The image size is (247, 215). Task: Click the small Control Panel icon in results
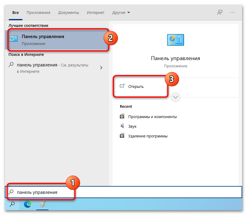(x=13, y=39)
